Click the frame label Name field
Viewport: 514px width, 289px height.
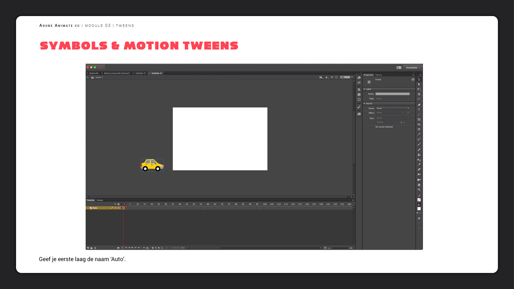click(x=392, y=94)
